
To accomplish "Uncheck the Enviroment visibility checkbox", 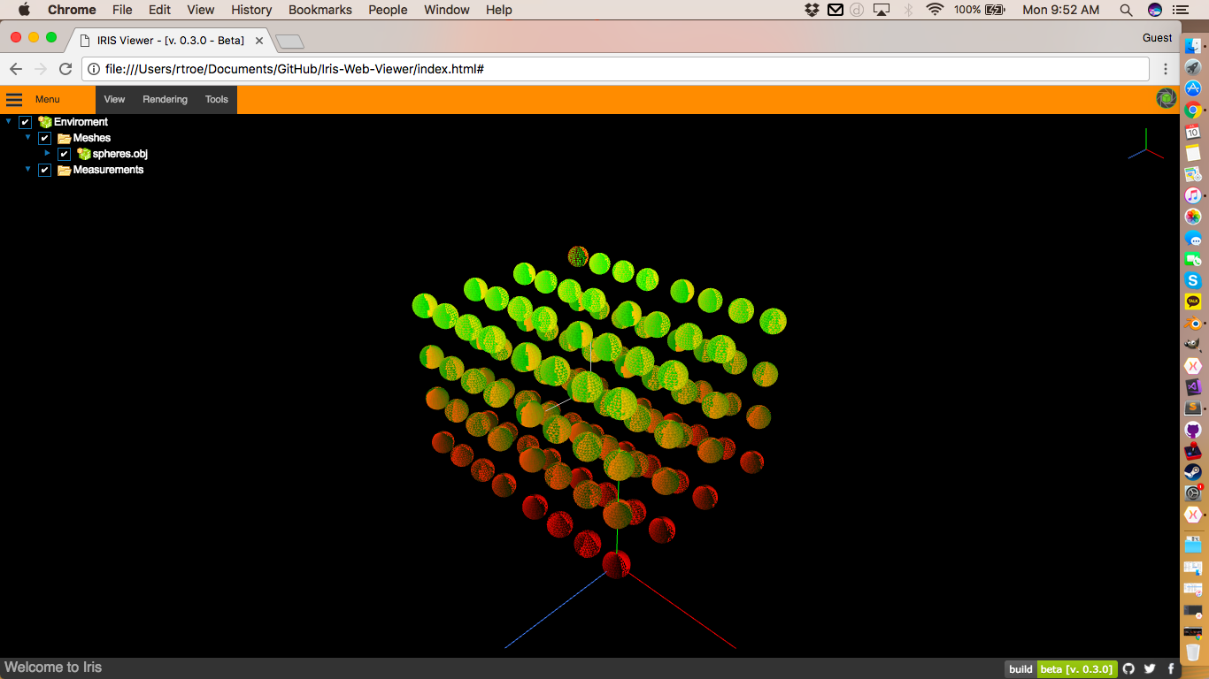I will [26, 122].
